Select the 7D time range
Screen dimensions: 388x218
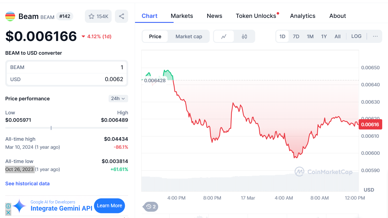tap(296, 36)
